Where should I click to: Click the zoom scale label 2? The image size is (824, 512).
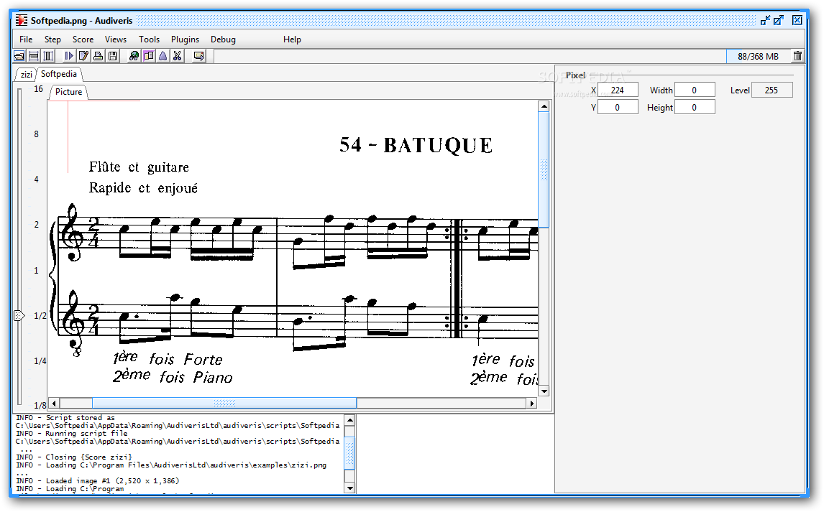(36, 225)
